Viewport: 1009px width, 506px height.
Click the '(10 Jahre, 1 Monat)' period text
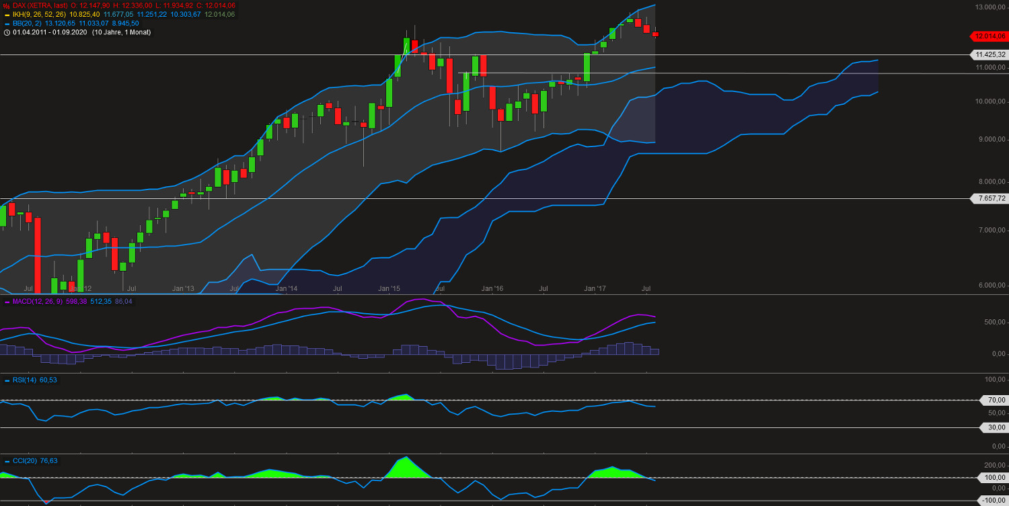[x=122, y=32]
